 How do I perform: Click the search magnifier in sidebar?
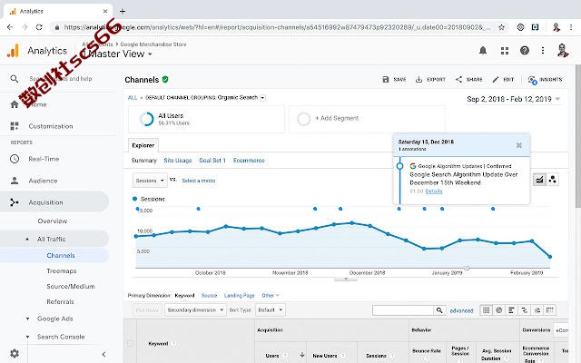15,79
